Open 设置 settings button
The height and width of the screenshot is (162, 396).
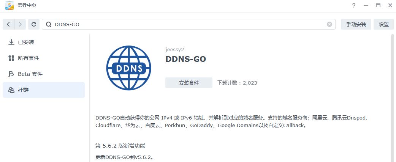384,24
